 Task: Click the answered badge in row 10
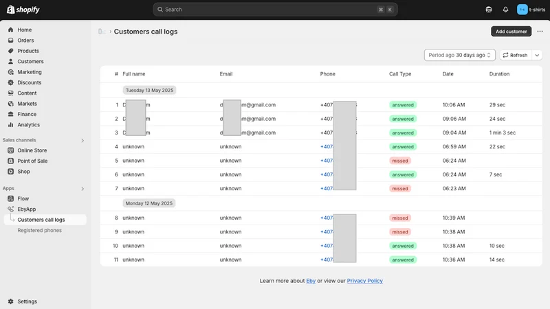click(x=403, y=246)
